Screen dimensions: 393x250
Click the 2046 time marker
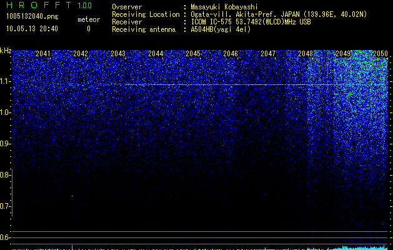click(231, 54)
